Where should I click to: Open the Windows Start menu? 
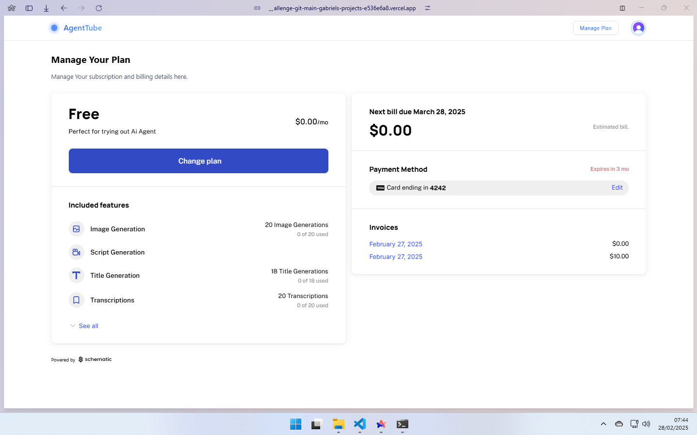(295, 424)
